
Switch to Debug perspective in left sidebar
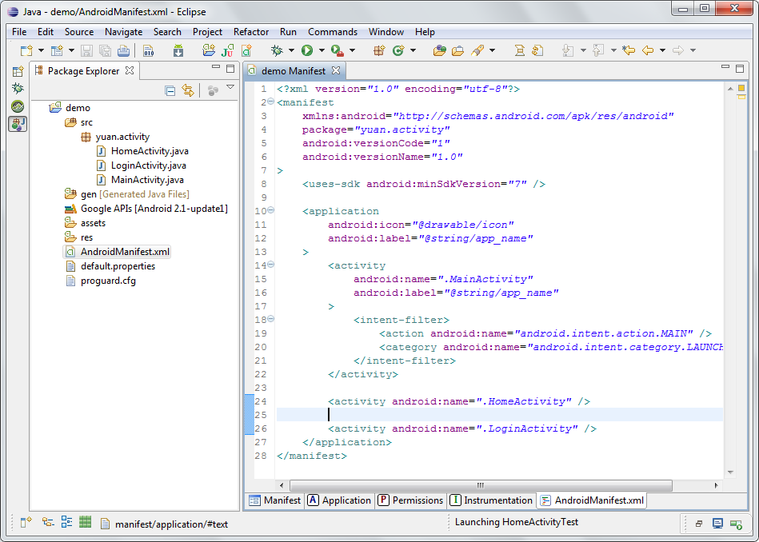pyautogui.click(x=18, y=88)
